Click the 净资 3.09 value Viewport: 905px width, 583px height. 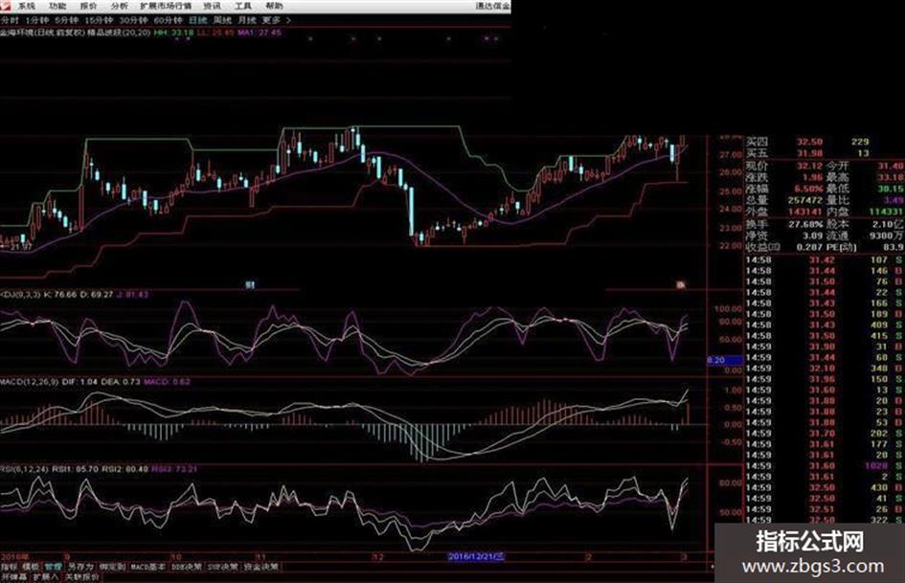812,235
